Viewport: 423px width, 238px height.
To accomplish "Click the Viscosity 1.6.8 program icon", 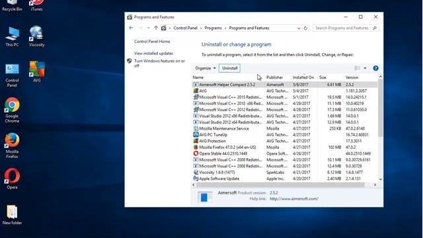I will pos(196,172).
